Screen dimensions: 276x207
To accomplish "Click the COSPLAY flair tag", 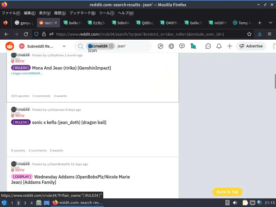I will coord(22,177).
